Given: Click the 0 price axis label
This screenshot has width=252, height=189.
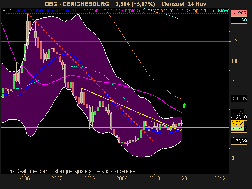Looking at the screenshot, I should [x=233, y=158].
